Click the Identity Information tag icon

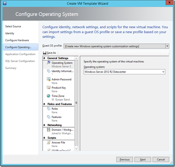[49, 71]
